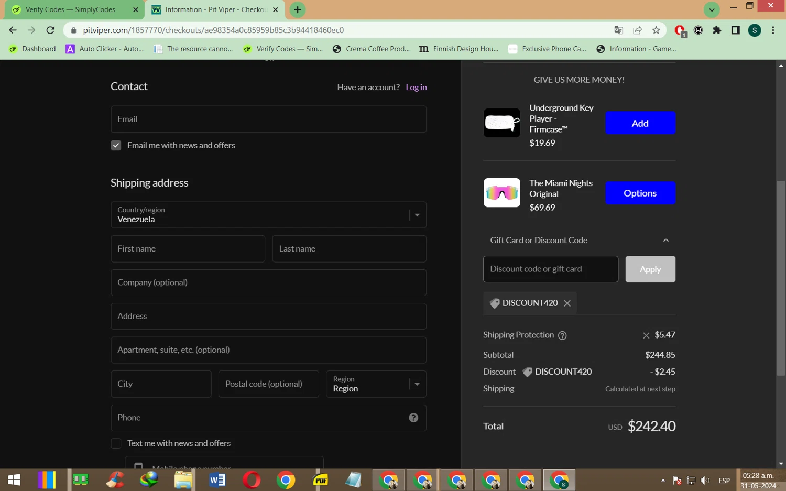The image size is (786, 491).
Task: Select the Information - Pit Viper tab
Action: click(215, 9)
